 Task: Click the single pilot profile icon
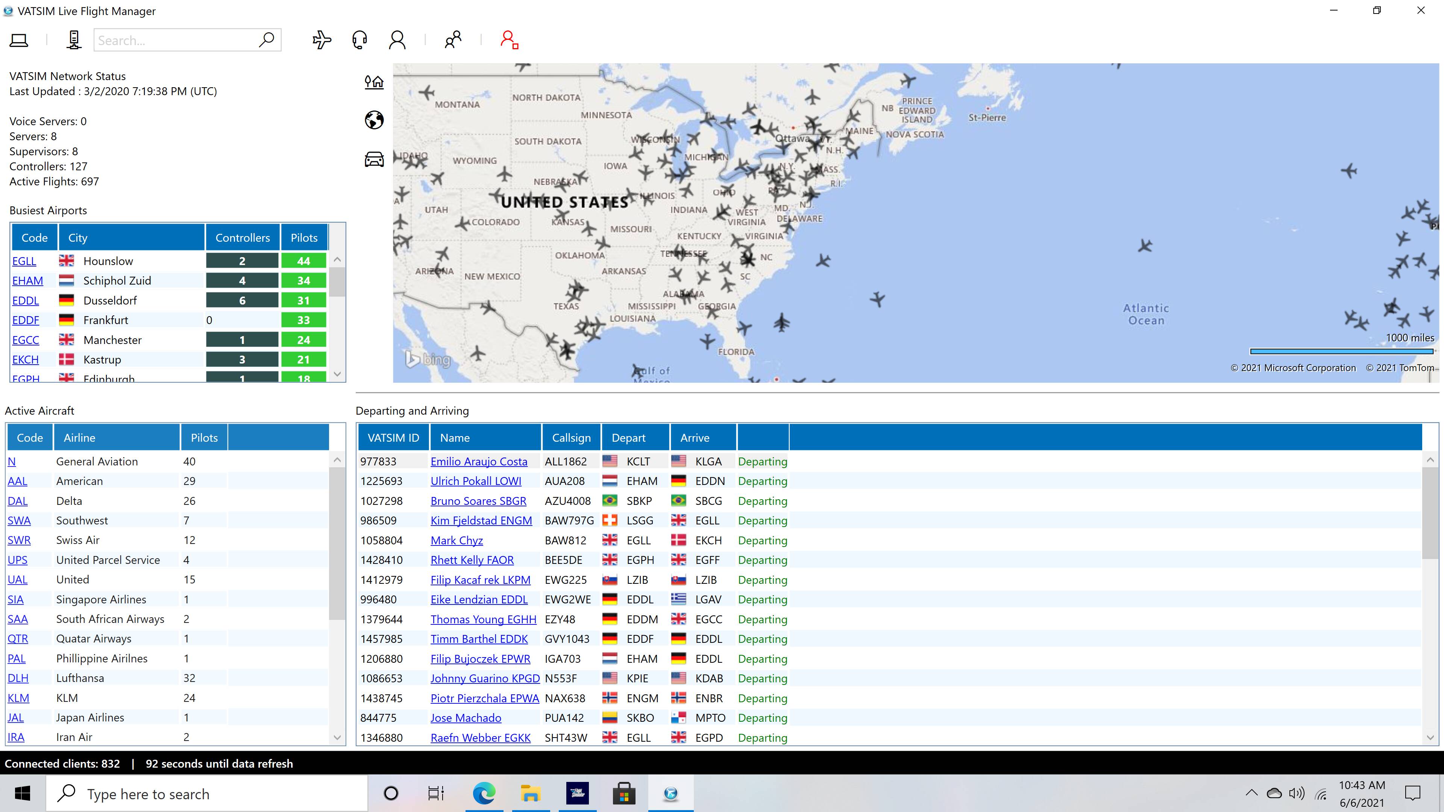coord(397,39)
